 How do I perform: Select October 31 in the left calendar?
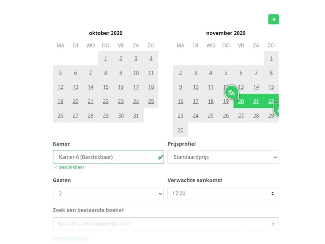tap(136, 115)
